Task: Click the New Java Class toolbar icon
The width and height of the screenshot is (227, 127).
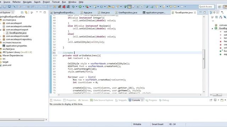Action: pyautogui.click(x=101, y=7)
